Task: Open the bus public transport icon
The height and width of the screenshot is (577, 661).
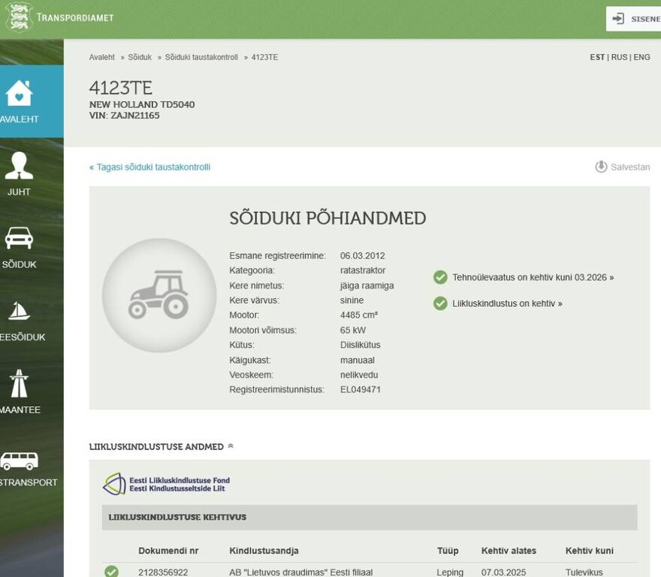Action: pyautogui.click(x=19, y=461)
